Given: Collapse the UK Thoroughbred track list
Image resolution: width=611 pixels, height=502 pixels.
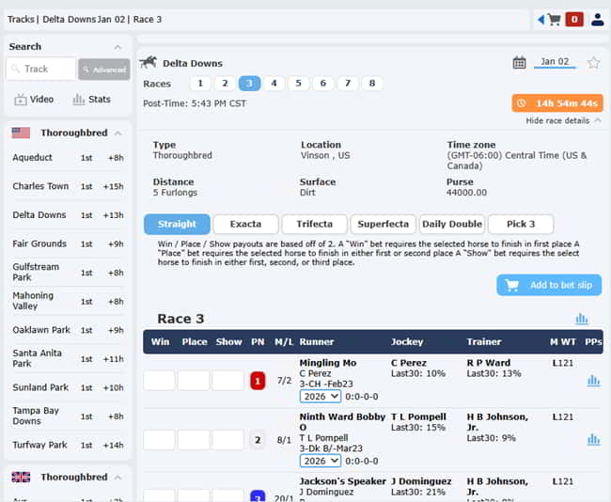Looking at the screenshot, I should pyautogui.click(x=118, y=478).
